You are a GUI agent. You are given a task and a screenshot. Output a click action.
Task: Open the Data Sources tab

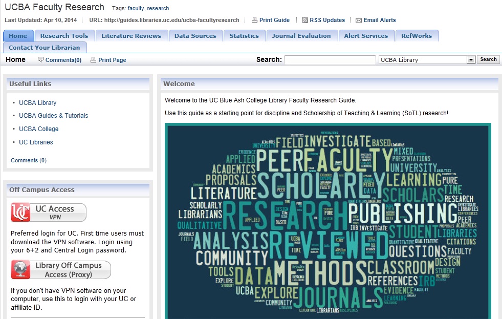(x=195, y=36)
